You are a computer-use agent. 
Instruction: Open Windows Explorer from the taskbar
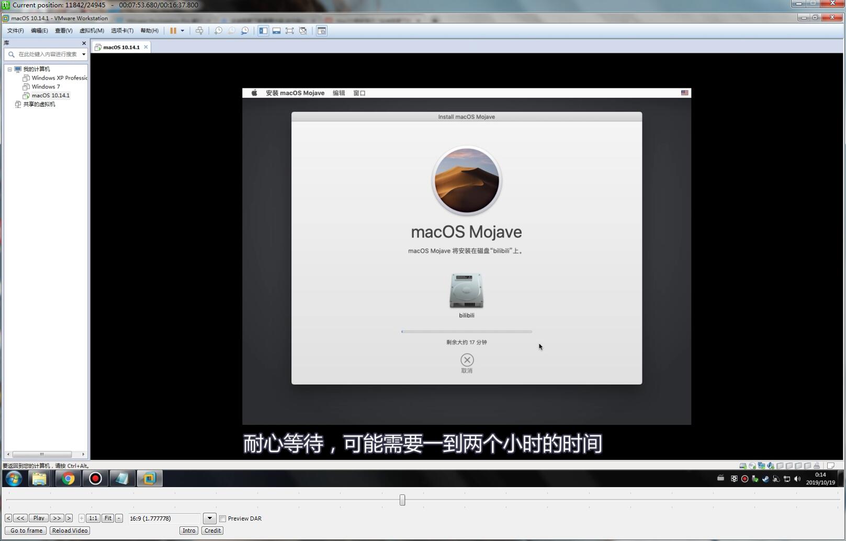point(39,478)
